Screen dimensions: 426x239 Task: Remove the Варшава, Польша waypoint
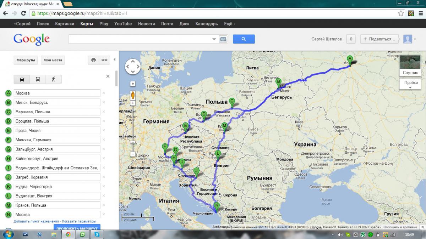tap(104, 112)
